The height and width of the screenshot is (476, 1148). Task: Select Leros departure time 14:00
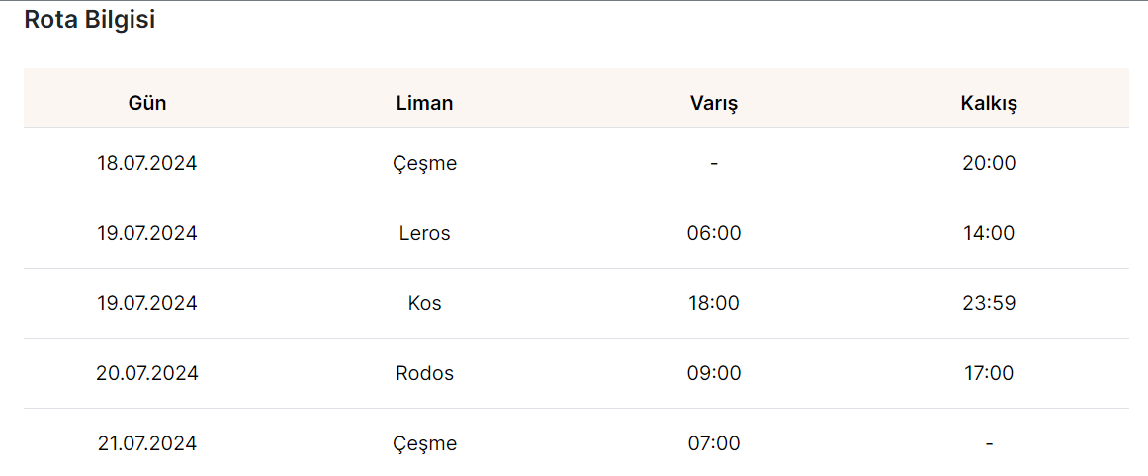(x=989, y=233)
